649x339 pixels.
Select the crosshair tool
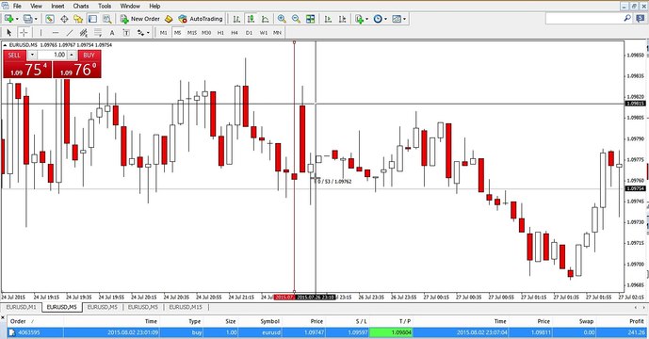[x=24, y=32]
